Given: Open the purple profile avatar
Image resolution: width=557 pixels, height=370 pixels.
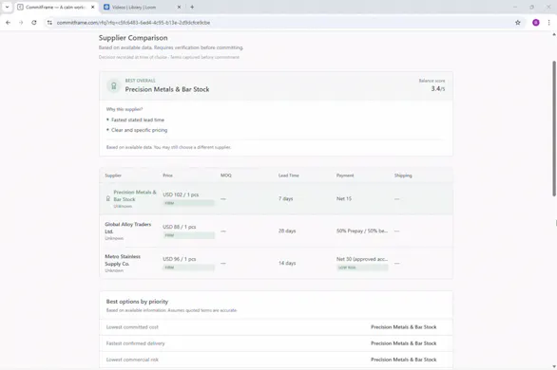Looking at the screenshot, I should 536,23.
